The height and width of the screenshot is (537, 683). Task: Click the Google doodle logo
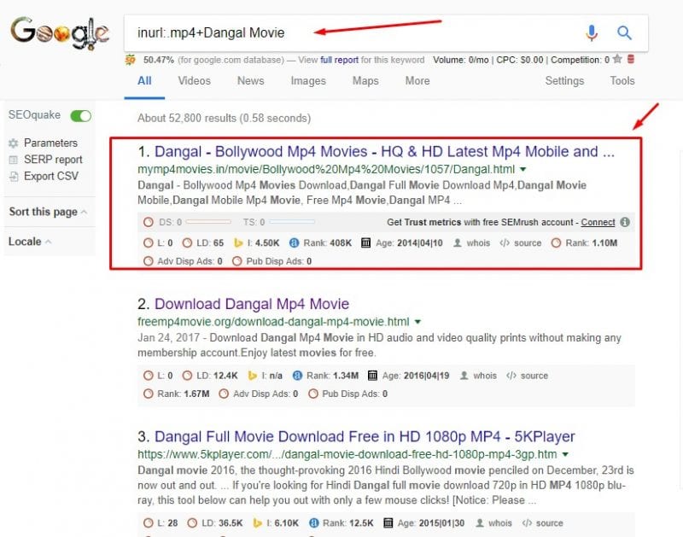tap(60, 33)
